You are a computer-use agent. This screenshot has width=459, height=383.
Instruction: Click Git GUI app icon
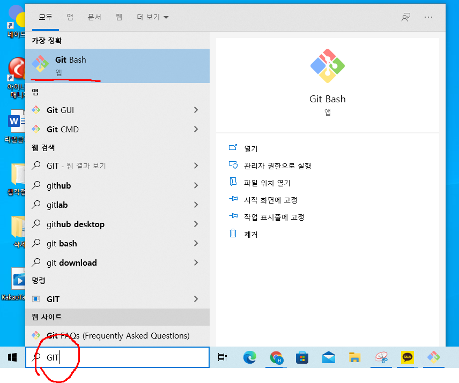(36, 110)
